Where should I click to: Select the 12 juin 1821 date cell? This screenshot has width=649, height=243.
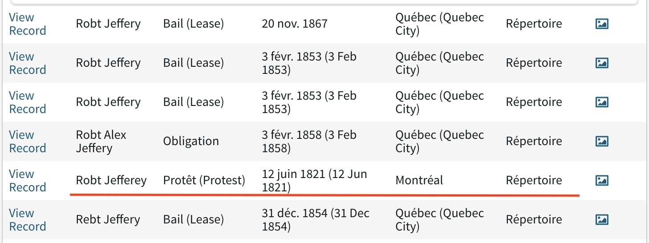pyautogui.click(x=314, y=181)
